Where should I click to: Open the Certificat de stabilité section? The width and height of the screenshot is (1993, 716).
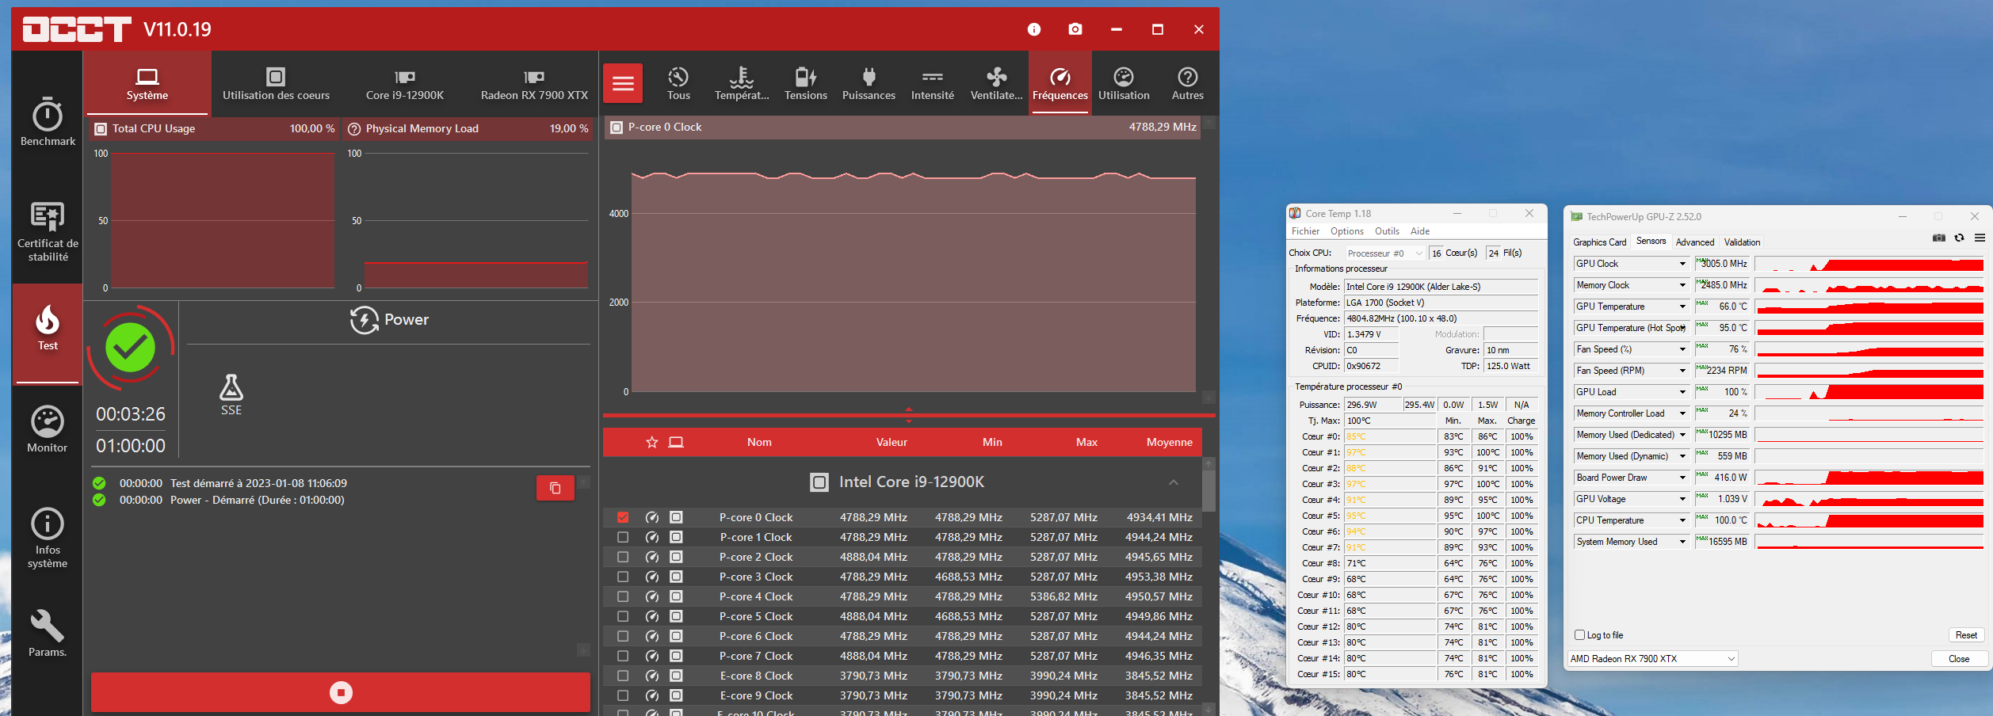48,231
